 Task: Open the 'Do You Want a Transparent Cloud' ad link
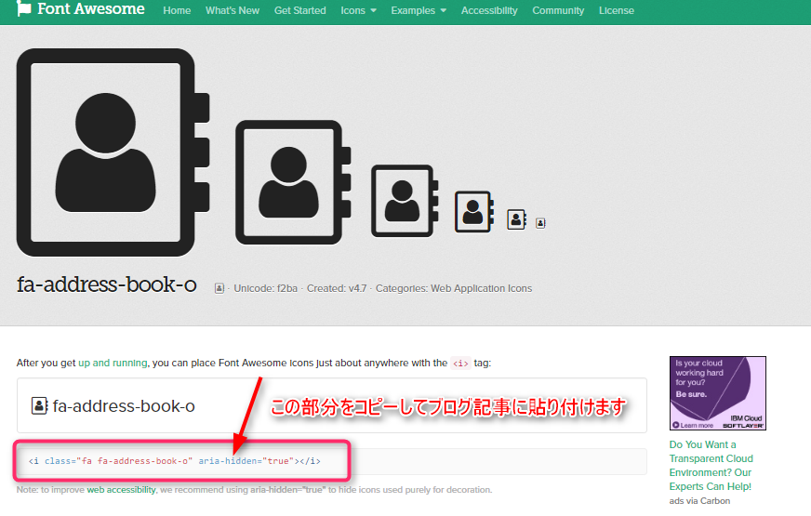point(711,466)
